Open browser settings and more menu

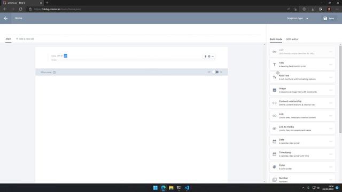pos(337,9)
